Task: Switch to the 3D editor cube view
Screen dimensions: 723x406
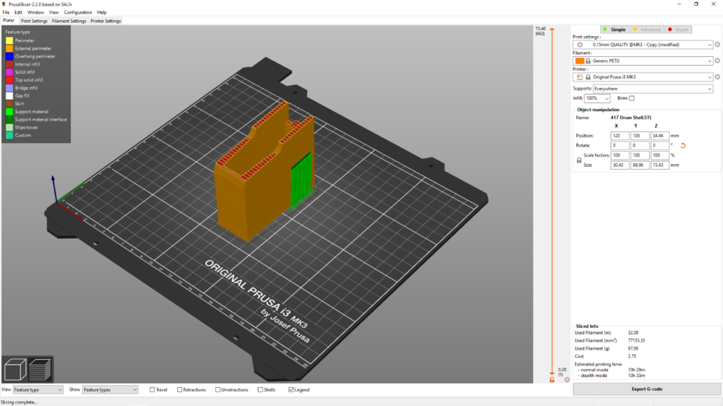Action: [x=16, y=371]
